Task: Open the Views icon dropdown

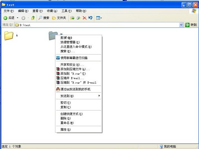Action: 99,18
